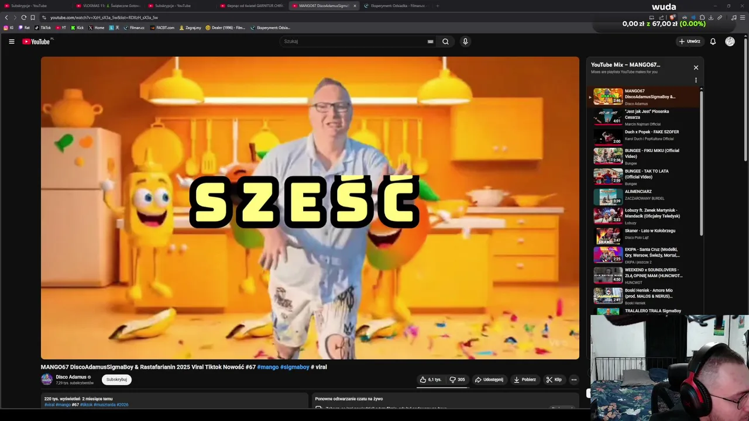Go to YouTube home via logo
Screen dimensions: 749x421
(36, 42)
